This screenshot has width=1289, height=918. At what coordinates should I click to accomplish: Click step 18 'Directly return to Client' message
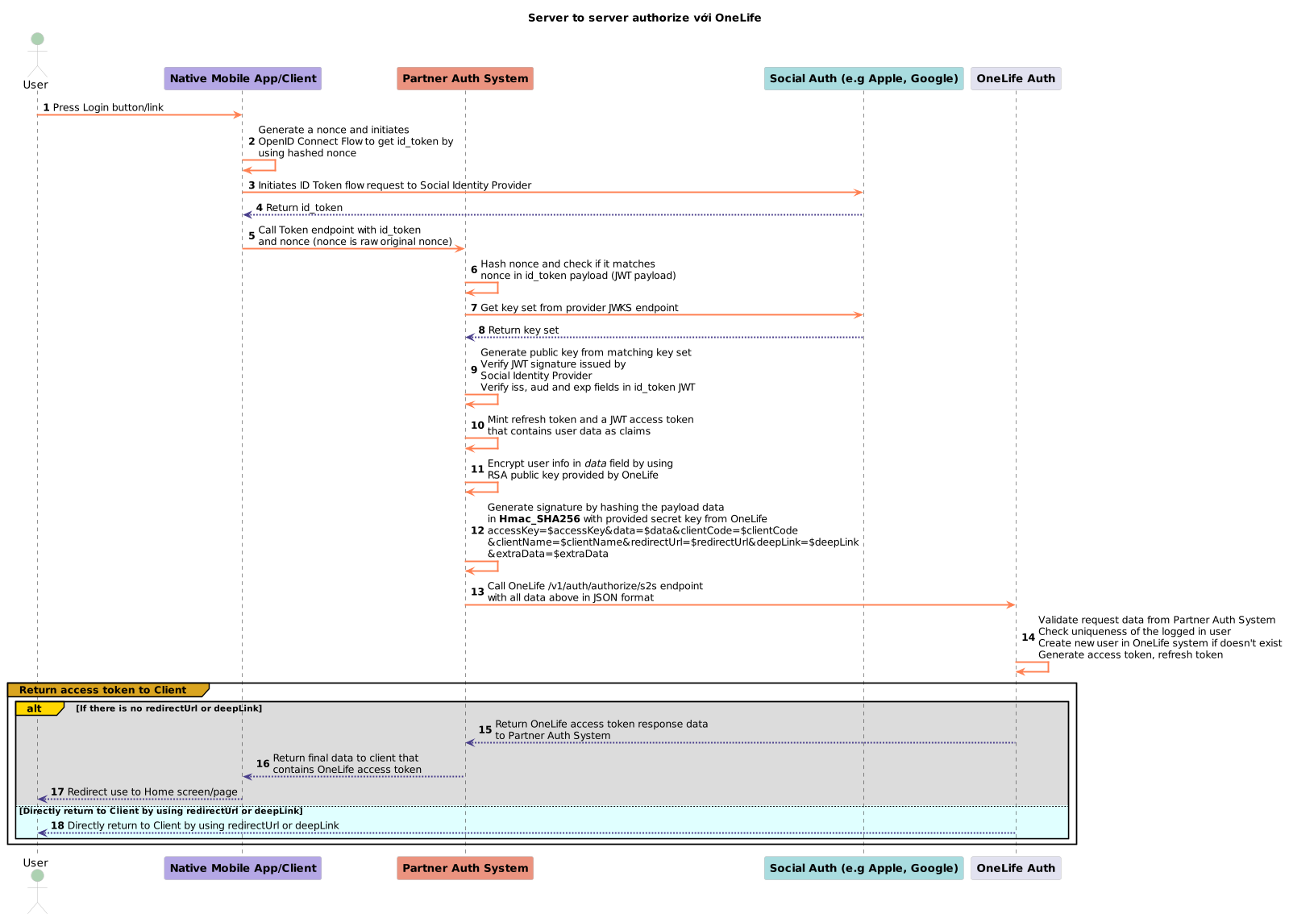[203, 826]
